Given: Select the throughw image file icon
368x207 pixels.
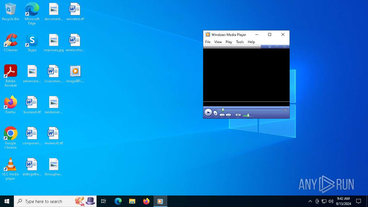Looking at the screenshot, I should [54, 167].
